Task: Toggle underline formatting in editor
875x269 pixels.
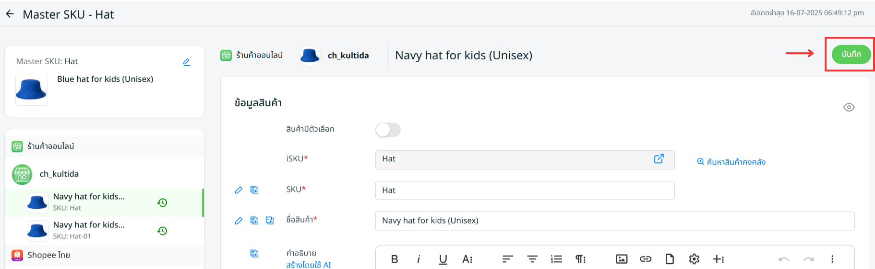Action: [x=443, y=259]
